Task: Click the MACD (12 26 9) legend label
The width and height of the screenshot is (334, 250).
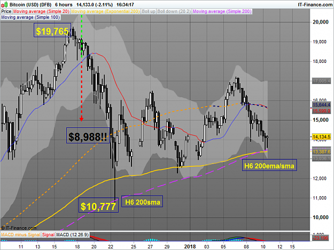Action: (x=73, y=235)
